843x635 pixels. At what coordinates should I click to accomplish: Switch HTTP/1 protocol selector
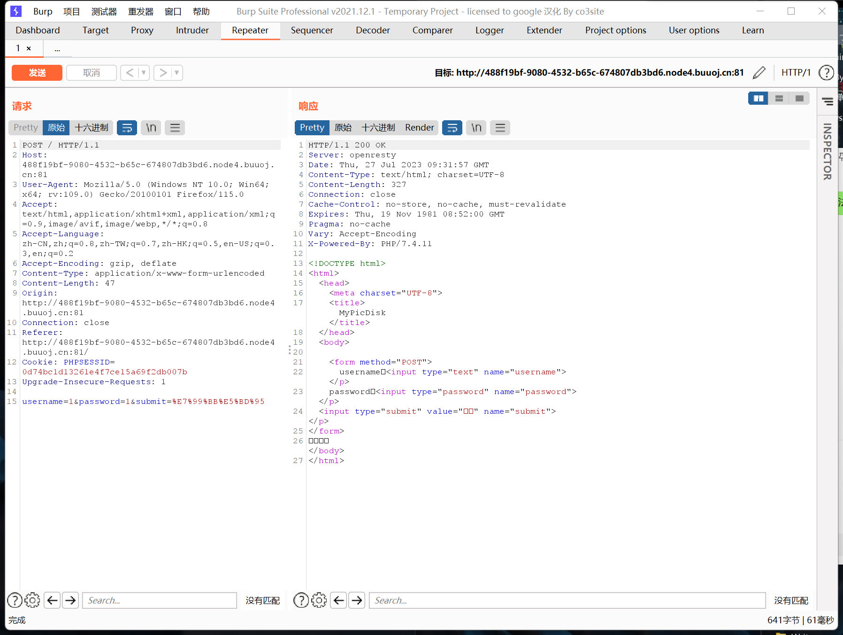click(796, 72)
